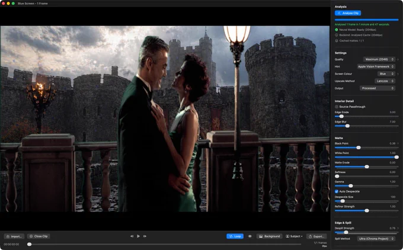Screen dimensions: 403x250
Task: Click the analysis progress bar
Action: (366, 20)
